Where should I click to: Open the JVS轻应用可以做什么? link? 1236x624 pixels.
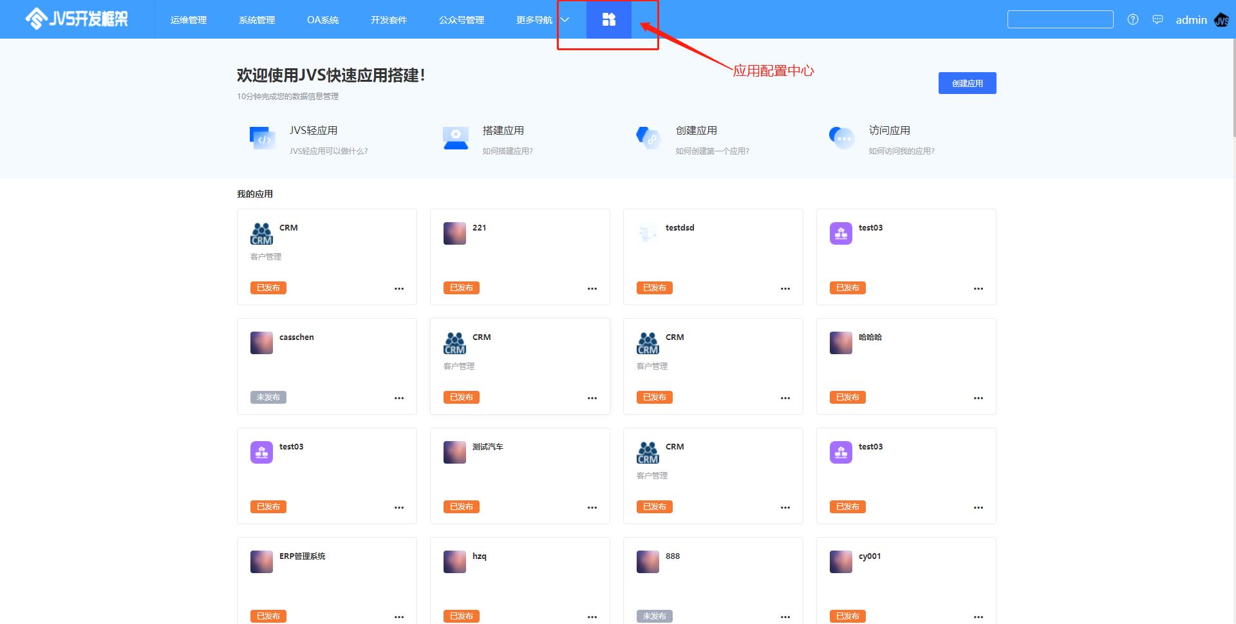point(328,151)
